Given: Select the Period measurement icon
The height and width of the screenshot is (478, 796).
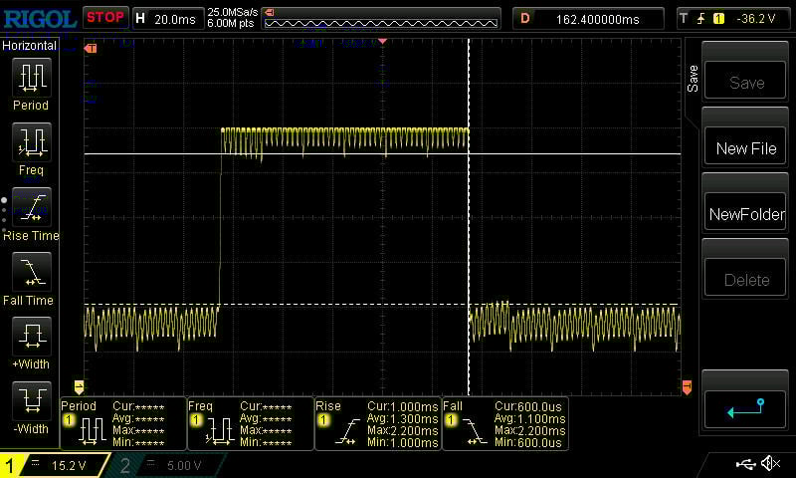Looking at the screenshot, I should pyautogui.click(x=31, y=78).
